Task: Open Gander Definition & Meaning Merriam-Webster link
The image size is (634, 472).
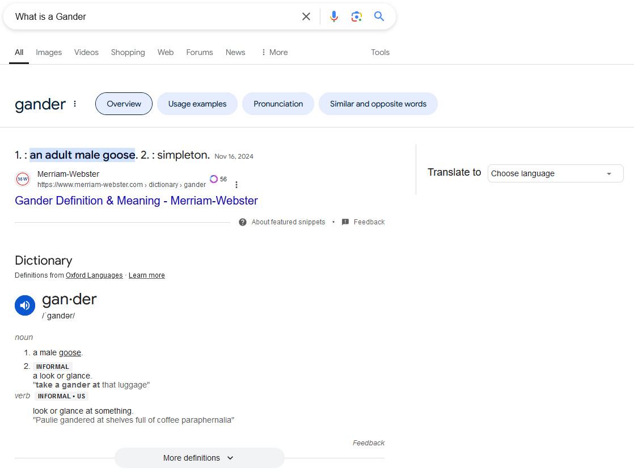Action: (136, 201)
